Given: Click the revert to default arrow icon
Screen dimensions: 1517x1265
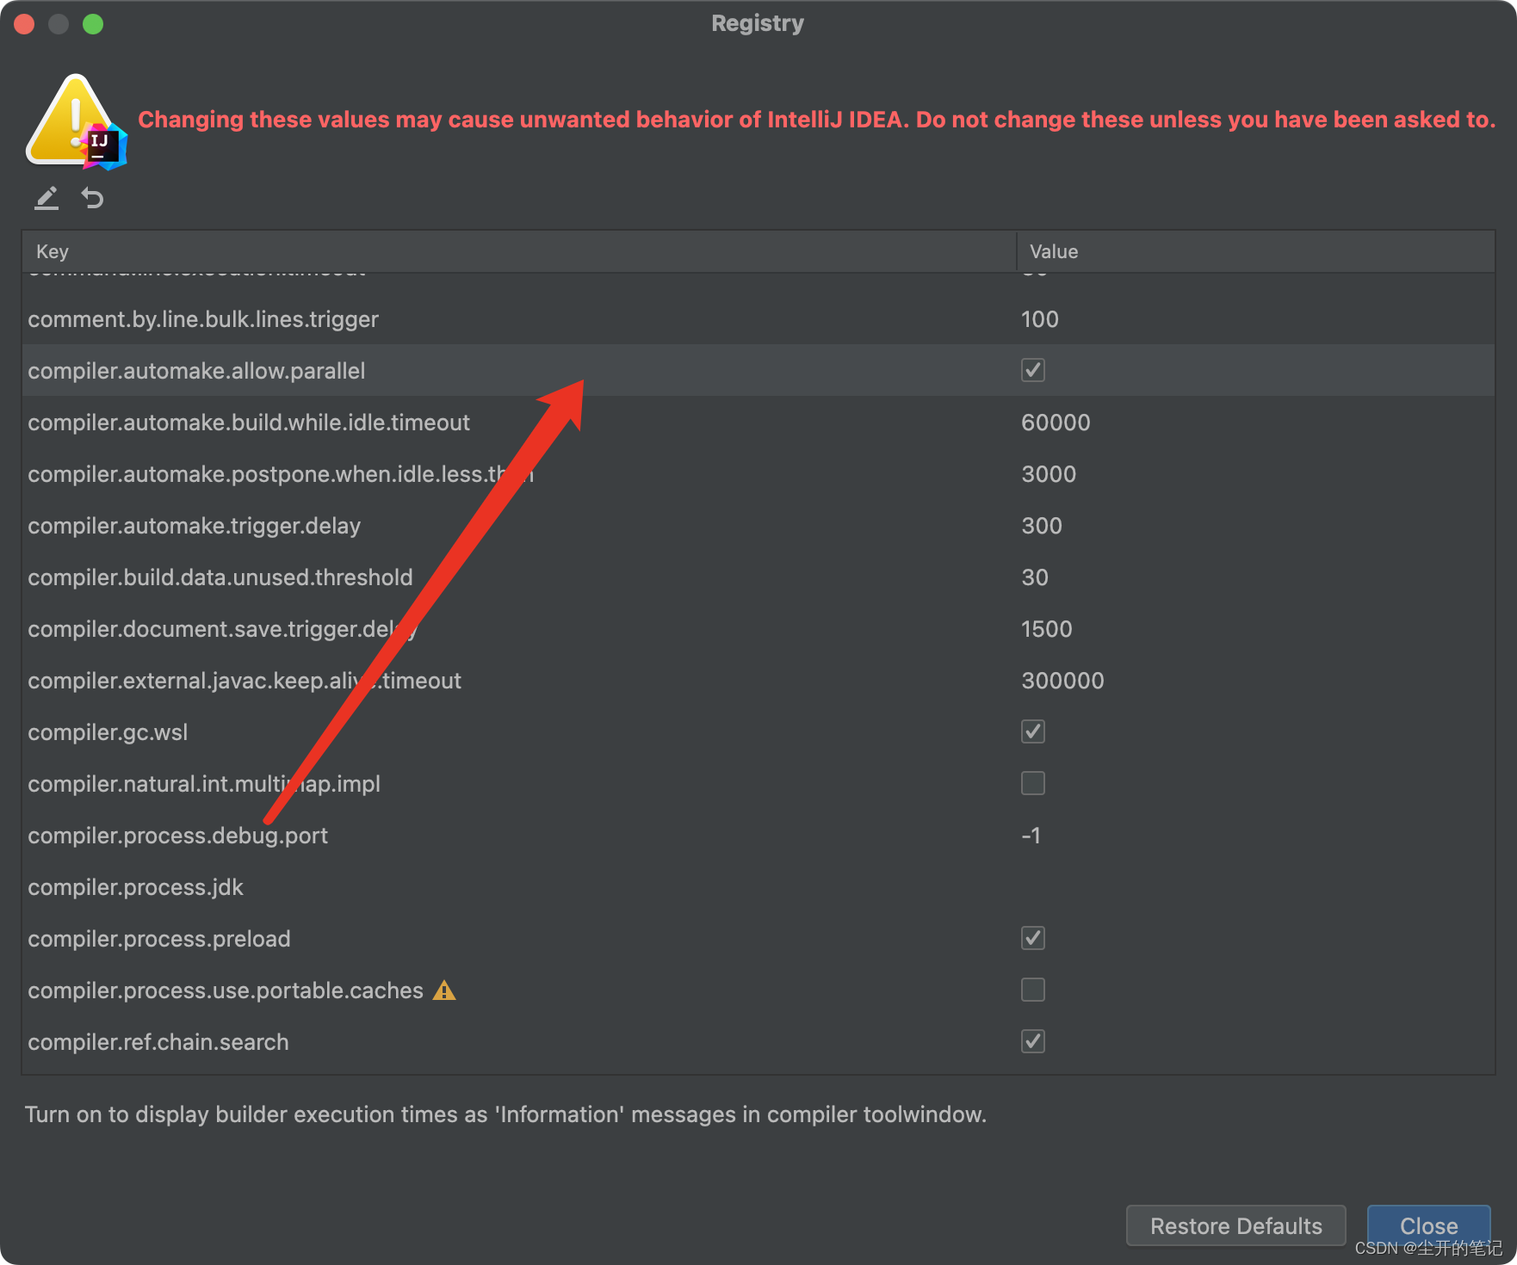Looking at the screenshot, I should (x=92, y=199).
